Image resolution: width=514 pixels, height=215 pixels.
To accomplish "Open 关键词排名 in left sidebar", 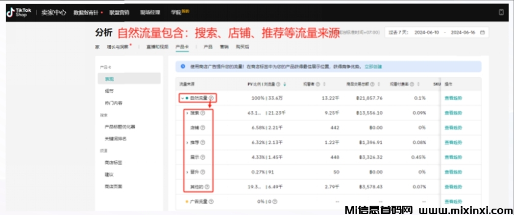I will pyautogui.click(x=115, y=139).
